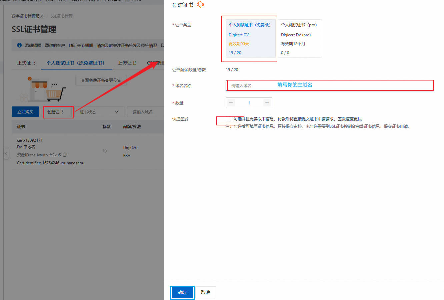
Task: Switch to the 上传证书 tab
Action: (127, 63)
